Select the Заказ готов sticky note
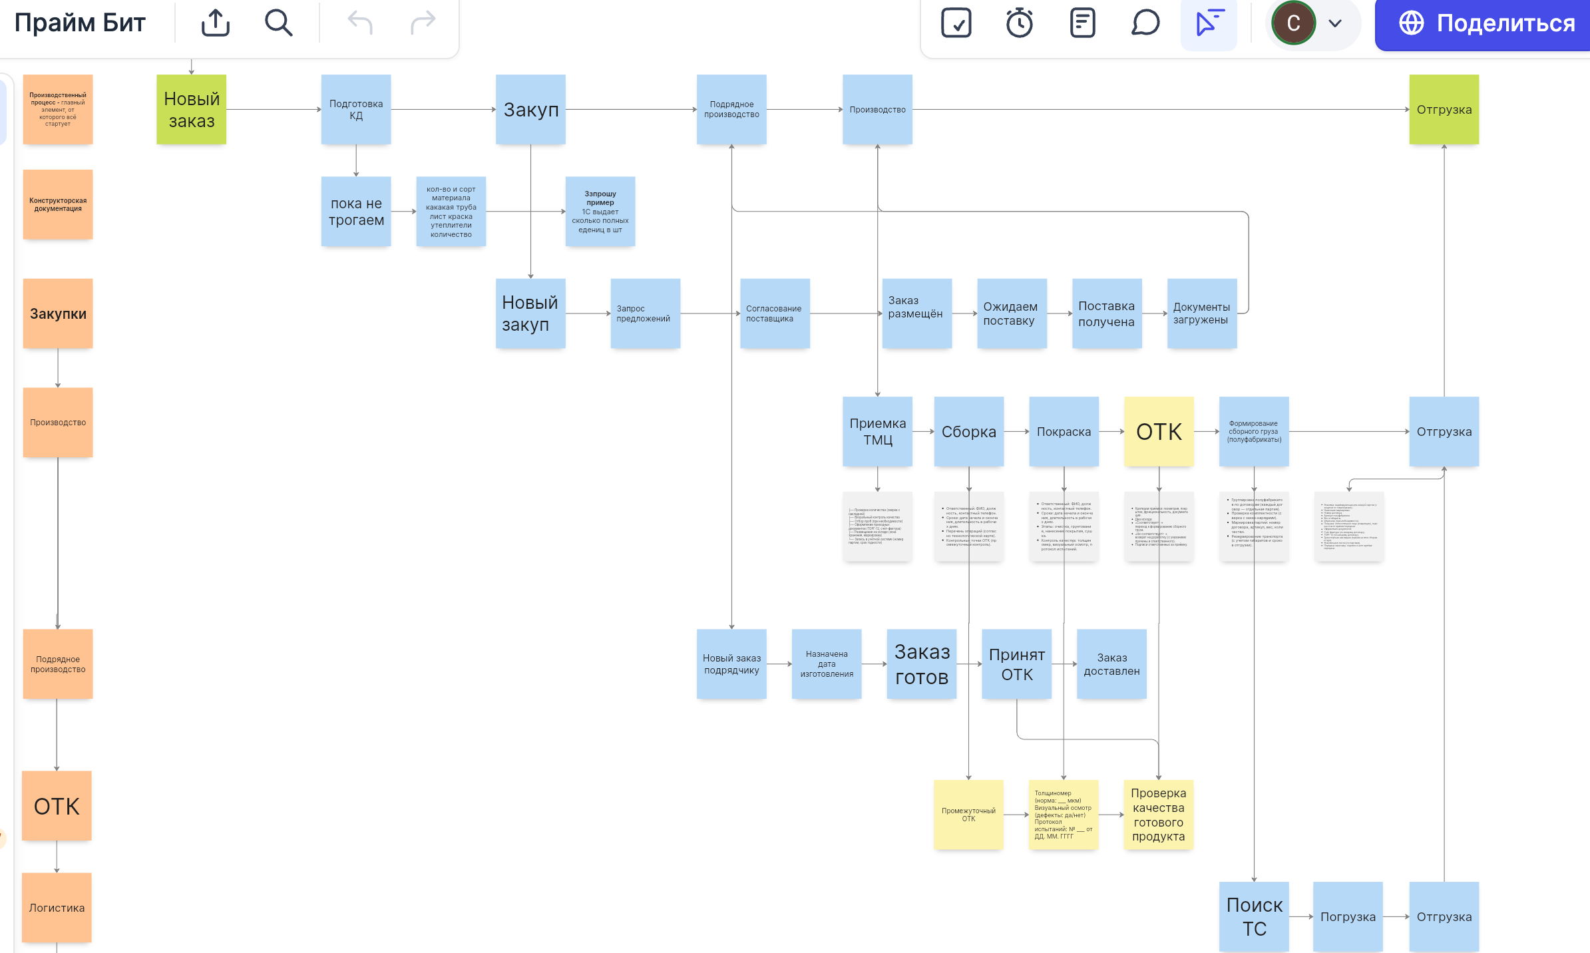 pyautogui.click(x=921, y=664)
